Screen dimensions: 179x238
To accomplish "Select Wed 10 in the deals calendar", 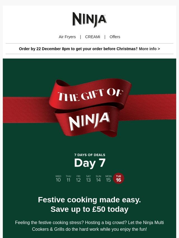I will (58, 178).
